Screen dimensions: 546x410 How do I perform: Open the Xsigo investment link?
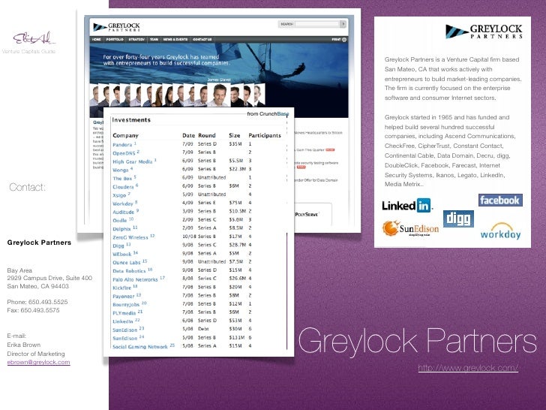(119, 195)
